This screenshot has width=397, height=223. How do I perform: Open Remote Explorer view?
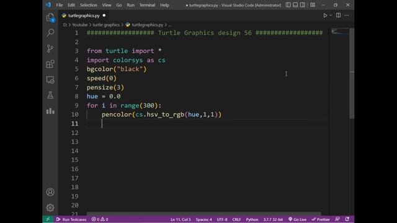[50, 80]
